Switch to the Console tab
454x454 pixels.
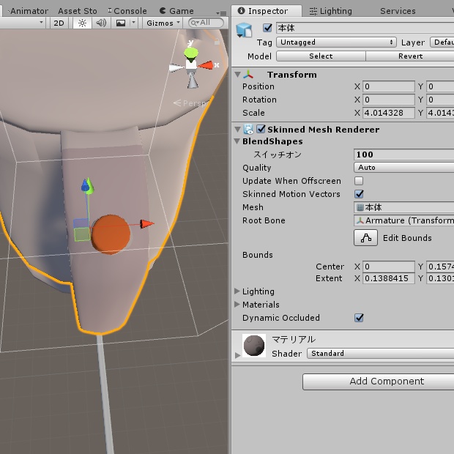click(x=127, y=11)
